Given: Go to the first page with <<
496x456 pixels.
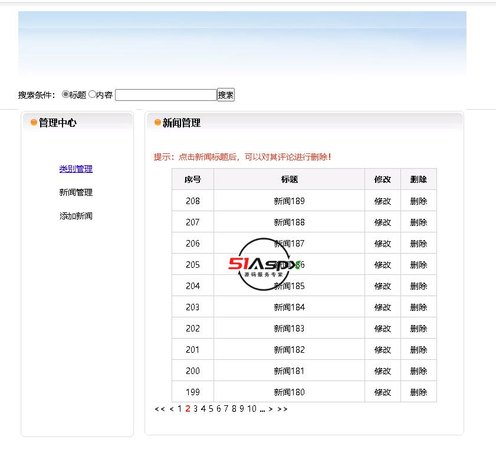Looking at the screenshot, I should 159,409.
